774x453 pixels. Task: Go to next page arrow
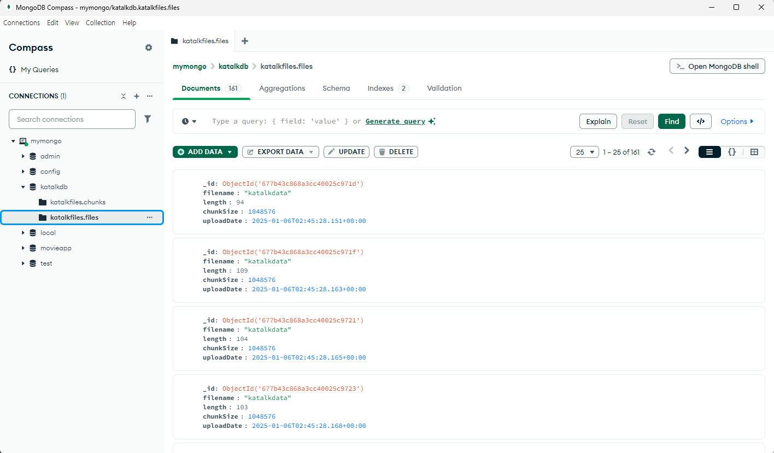(x=687, y=151)
